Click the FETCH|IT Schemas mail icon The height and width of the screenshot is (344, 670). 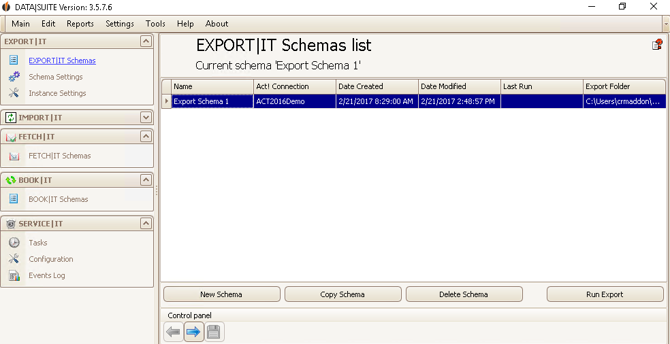coord(14,156)
